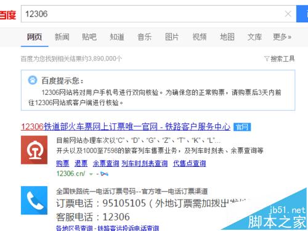Open the 各地区号查询 link

[x=75, y=228]
